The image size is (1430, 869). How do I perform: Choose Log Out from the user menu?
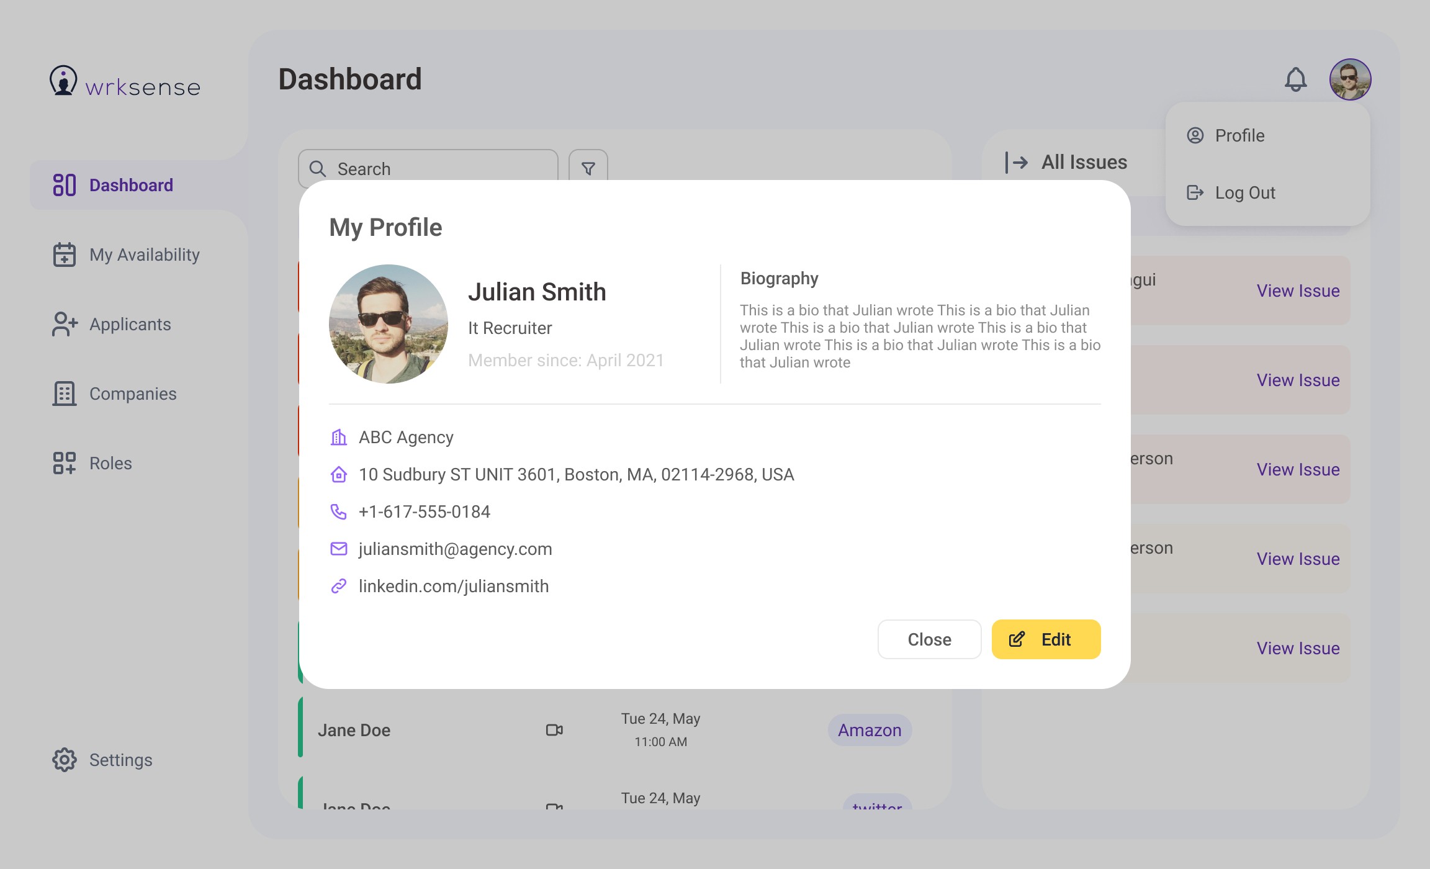[x=1244, y=192]
